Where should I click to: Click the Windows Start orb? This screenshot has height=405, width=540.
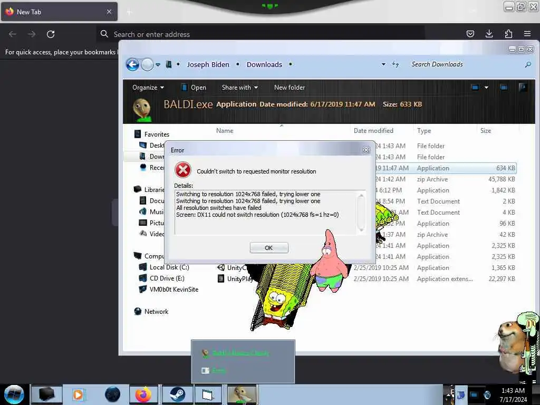(14, 394)
